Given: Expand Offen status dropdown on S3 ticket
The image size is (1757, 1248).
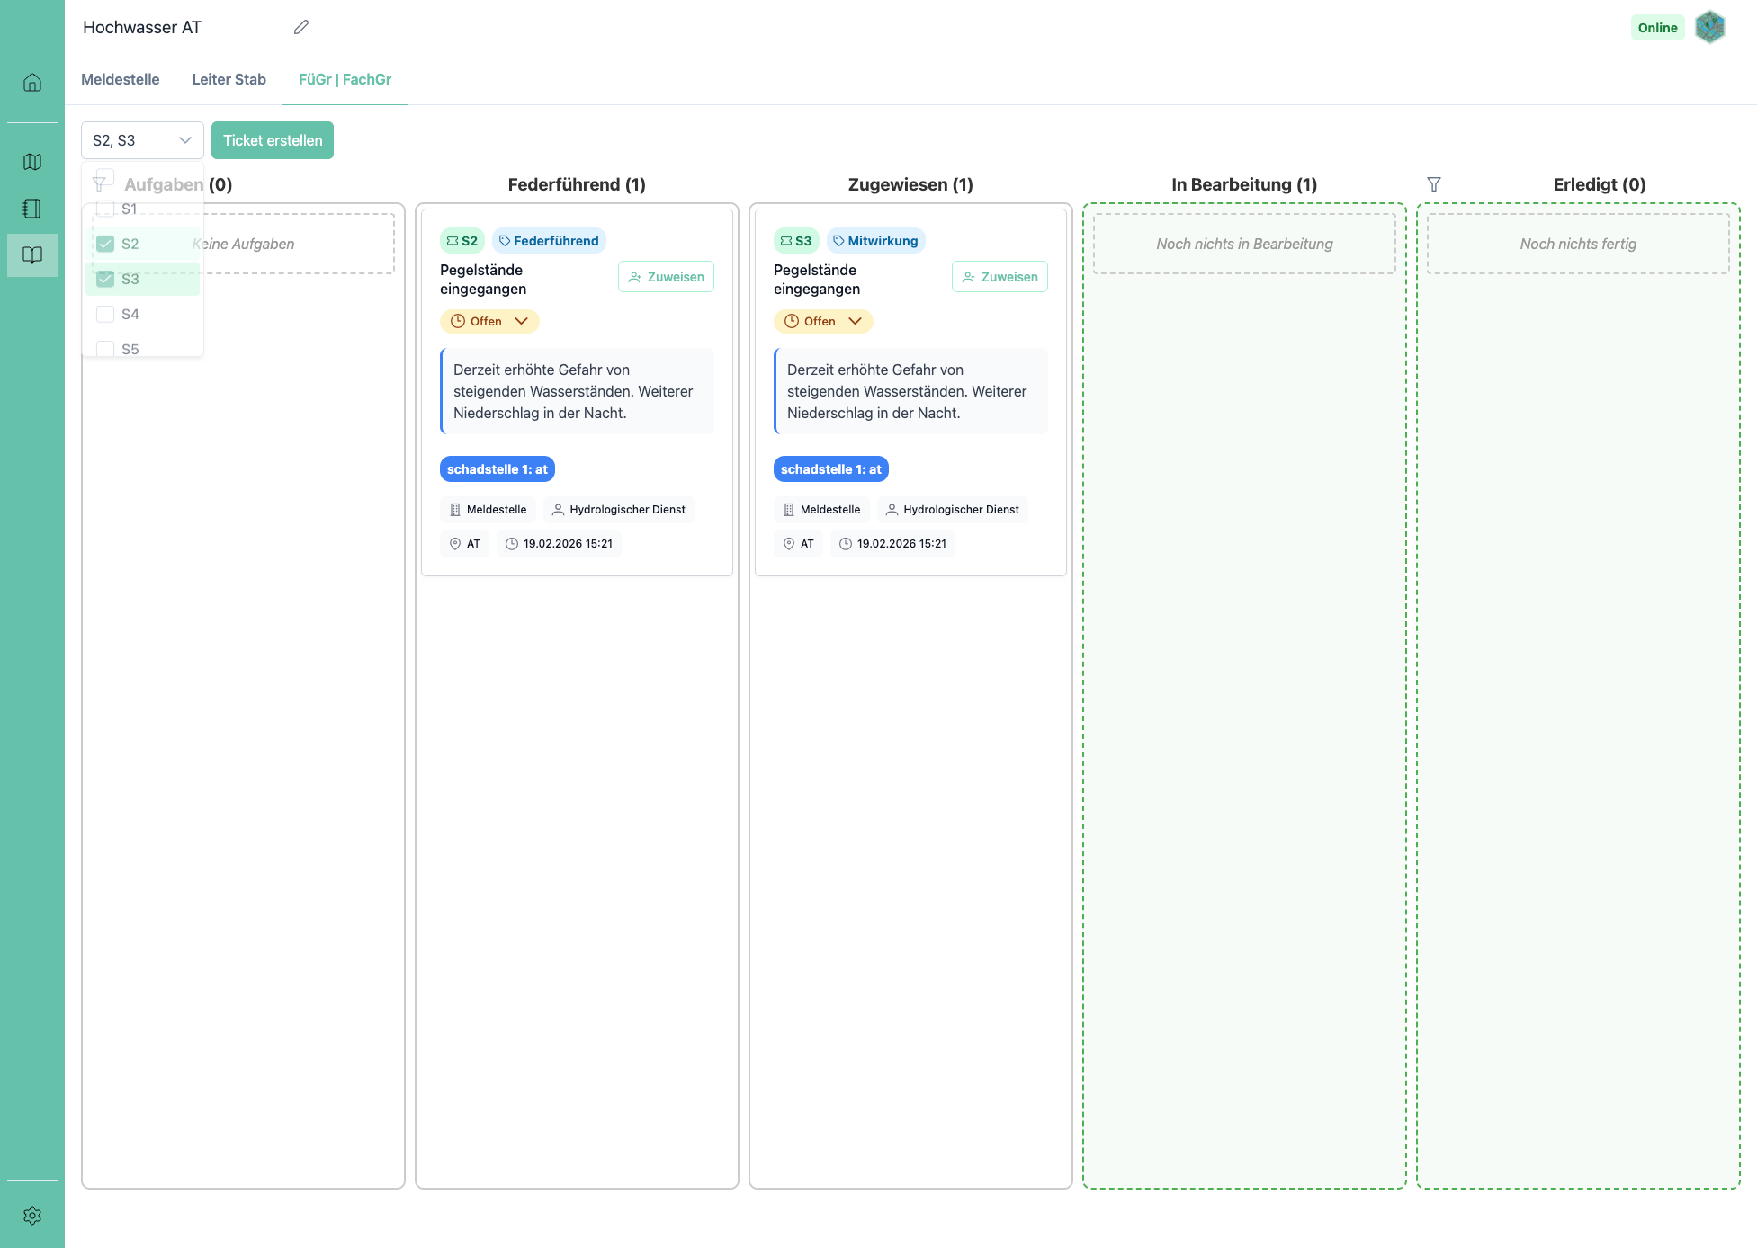Looking at the screenshot, I should pyautogui.click(x=823, y=321).
